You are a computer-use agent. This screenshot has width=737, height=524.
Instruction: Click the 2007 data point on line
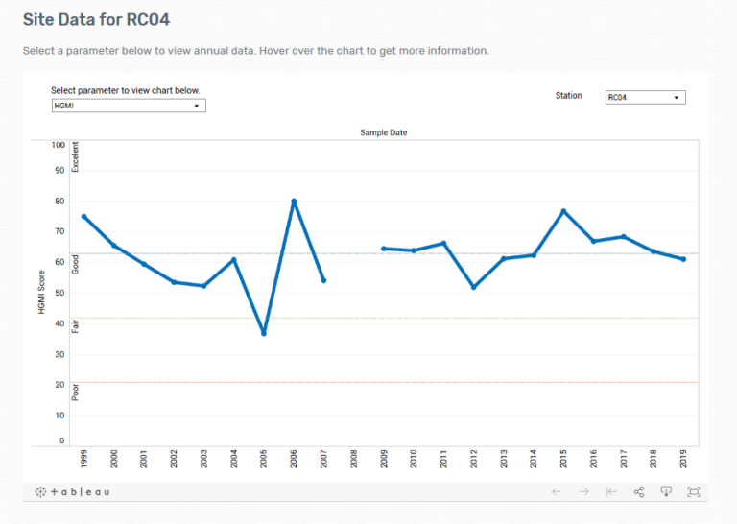click(x=323, y=280)
